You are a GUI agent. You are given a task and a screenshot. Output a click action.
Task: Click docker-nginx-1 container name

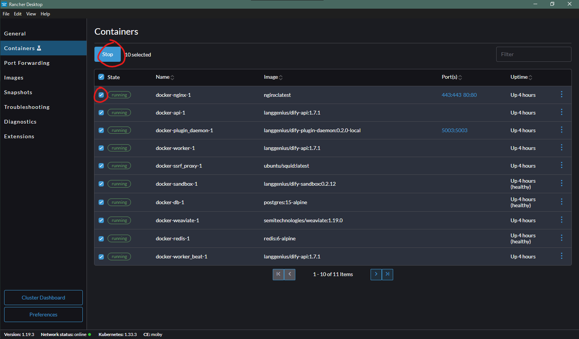tap(173, 95)
